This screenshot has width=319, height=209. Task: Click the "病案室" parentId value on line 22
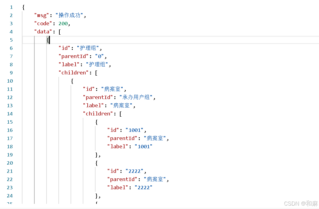pyautogui.click(x=155, y=179)
